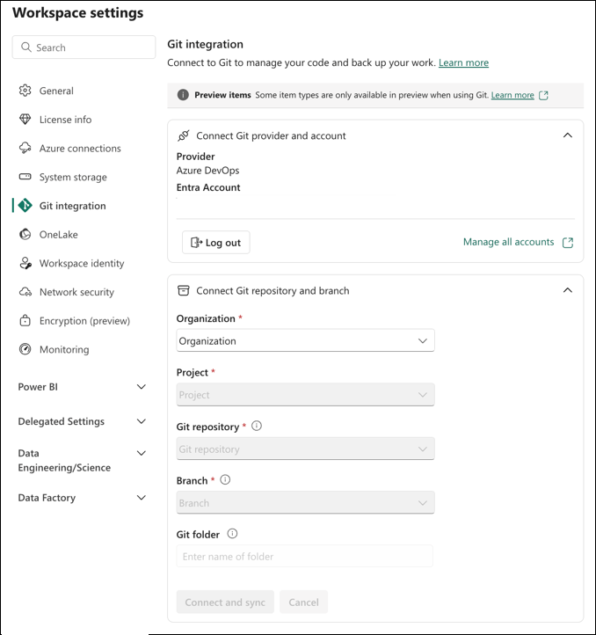The image size is (596, 635).
Task: Click the Git integration diamond icon
Action: tap(25, 205)
